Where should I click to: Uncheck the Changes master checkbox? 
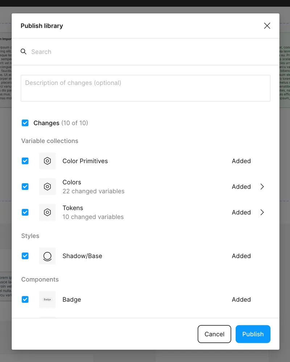click(25, 123)
